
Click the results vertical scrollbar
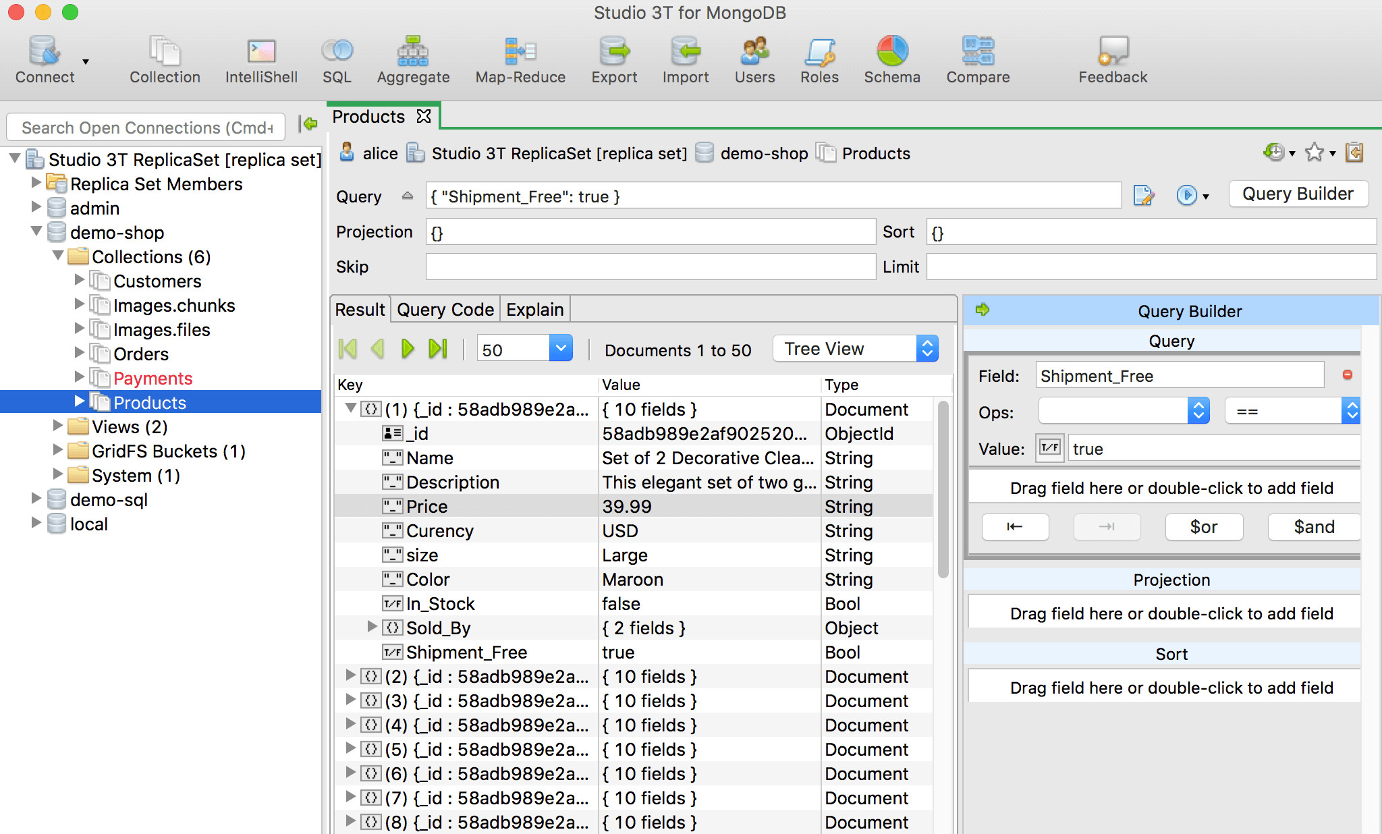[x=943, y=489]
